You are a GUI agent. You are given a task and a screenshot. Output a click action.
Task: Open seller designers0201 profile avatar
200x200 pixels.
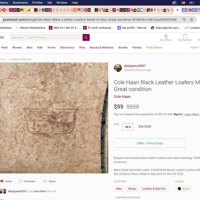118,68
